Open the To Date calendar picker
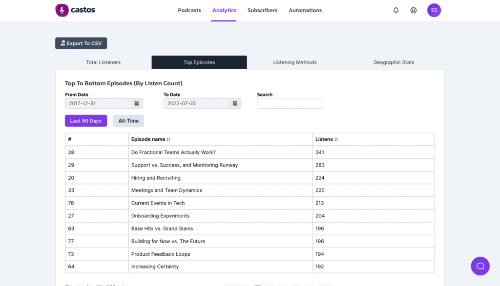 [235, 103]
